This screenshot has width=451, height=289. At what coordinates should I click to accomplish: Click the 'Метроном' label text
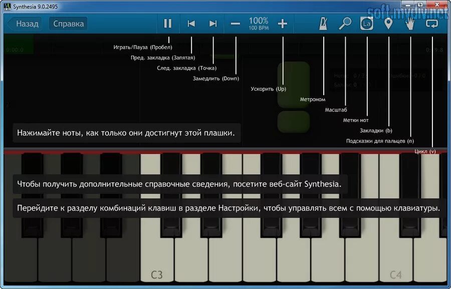click(x=313, y=99)
